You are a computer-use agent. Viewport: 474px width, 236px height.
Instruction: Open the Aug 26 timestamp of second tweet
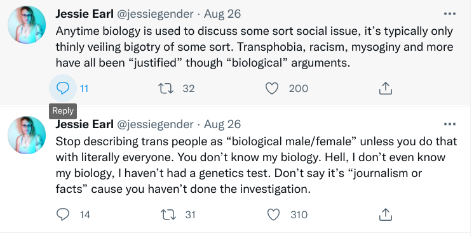[222, 124]
